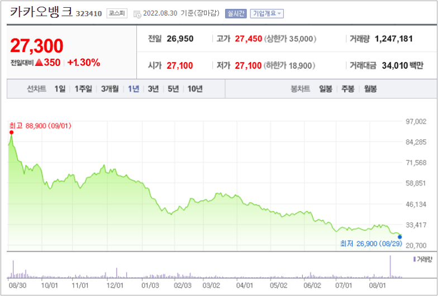Click the 카카오뱅크 stock name title

pos(41,12)
